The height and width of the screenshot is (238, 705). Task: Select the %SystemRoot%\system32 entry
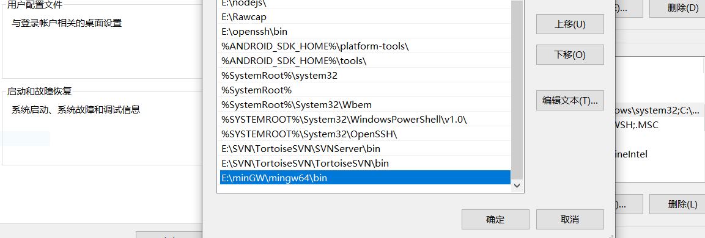[365, 76]
